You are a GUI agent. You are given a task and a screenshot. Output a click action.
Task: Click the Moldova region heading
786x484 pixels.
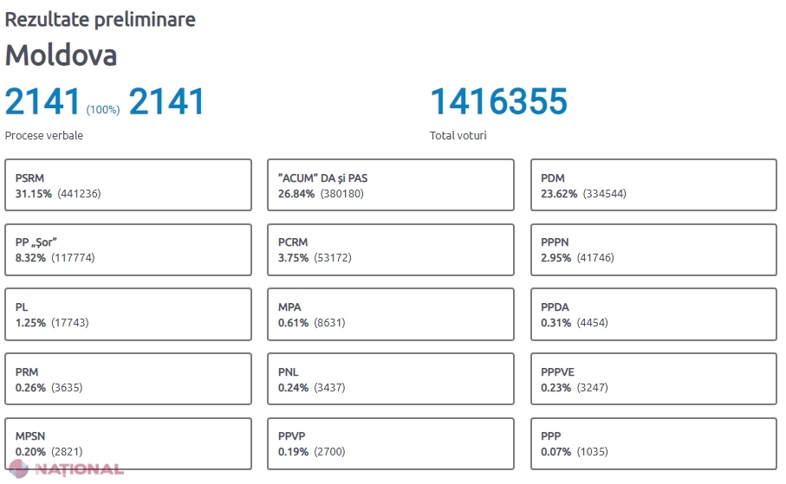(x=62, y=55)
